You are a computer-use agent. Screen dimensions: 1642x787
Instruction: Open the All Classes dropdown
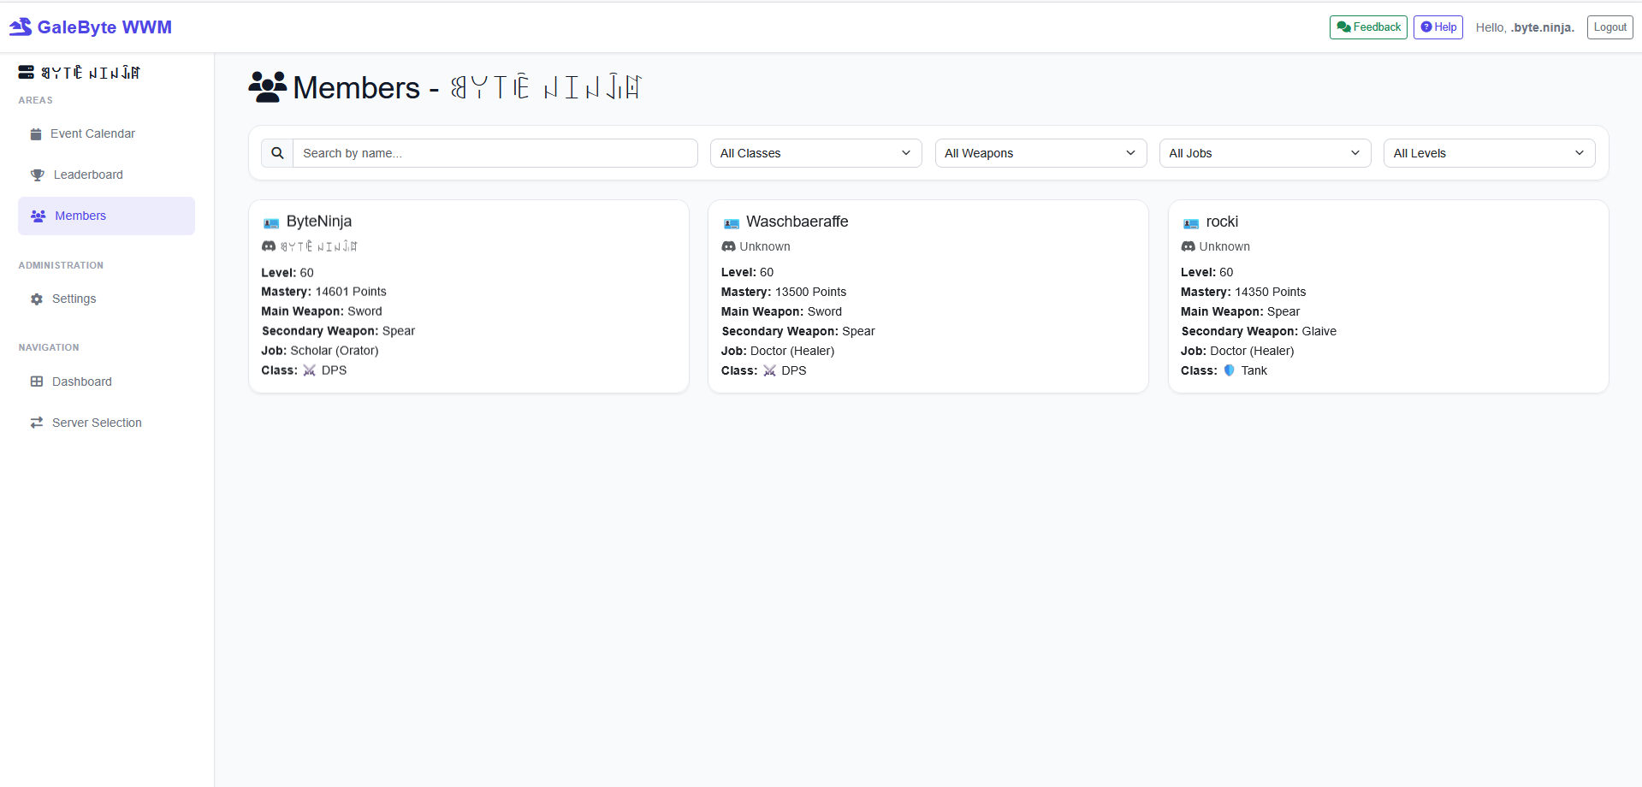[x=815, y=153]
